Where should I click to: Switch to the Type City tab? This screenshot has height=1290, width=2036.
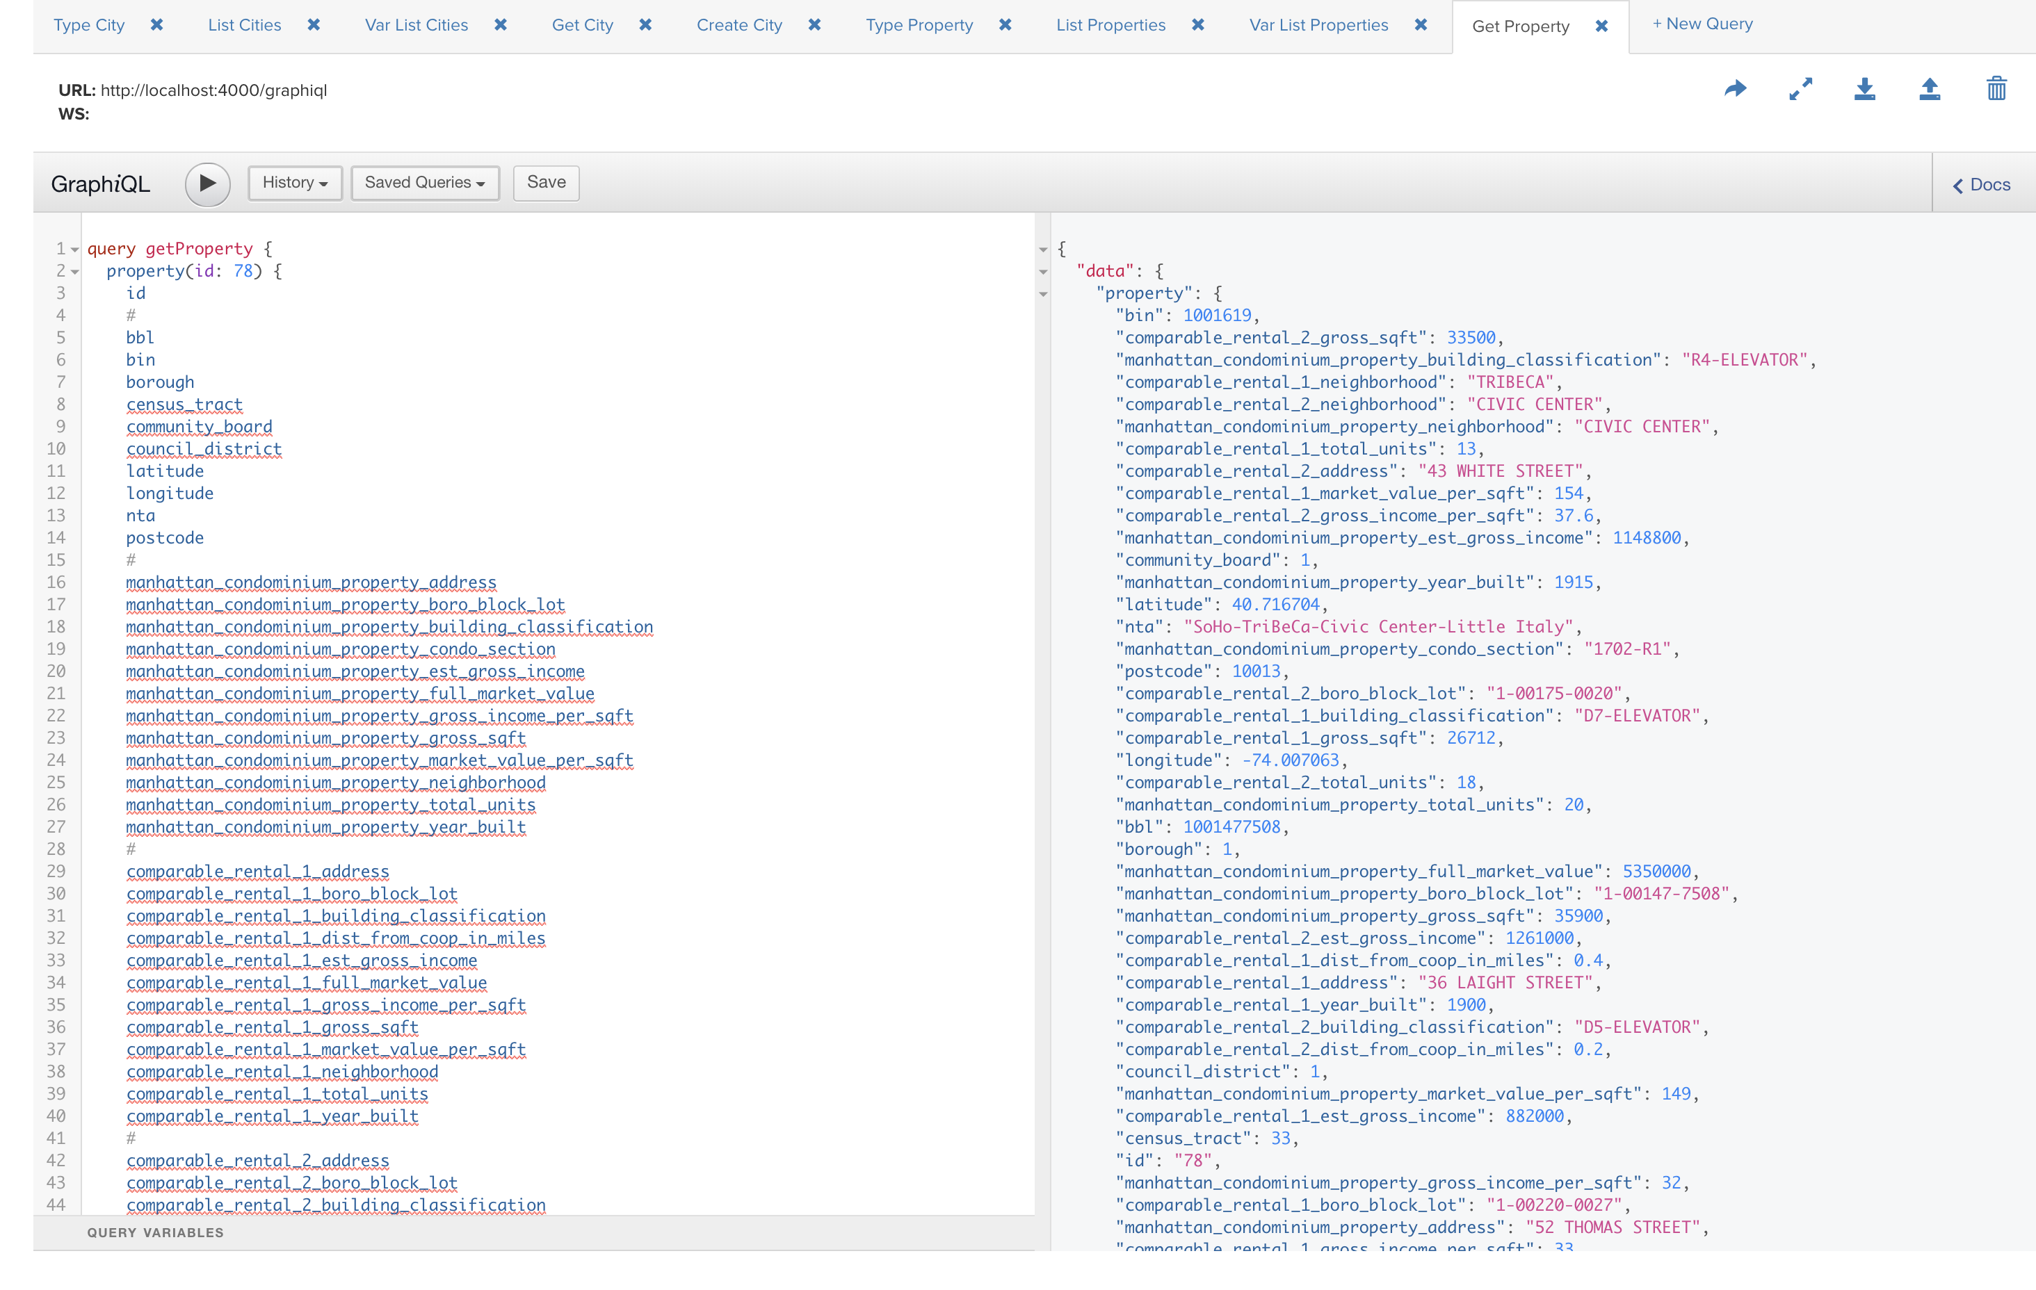[x=89, y=25]
